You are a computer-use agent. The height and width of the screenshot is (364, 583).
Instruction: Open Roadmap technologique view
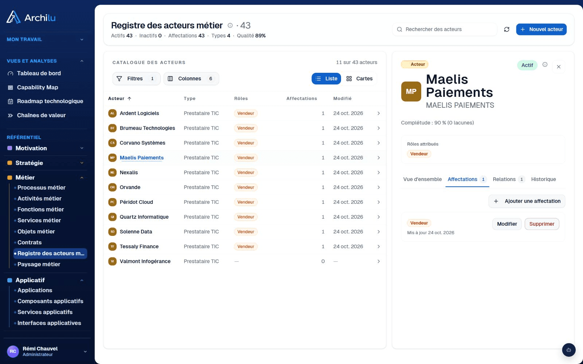pos(50,101)
